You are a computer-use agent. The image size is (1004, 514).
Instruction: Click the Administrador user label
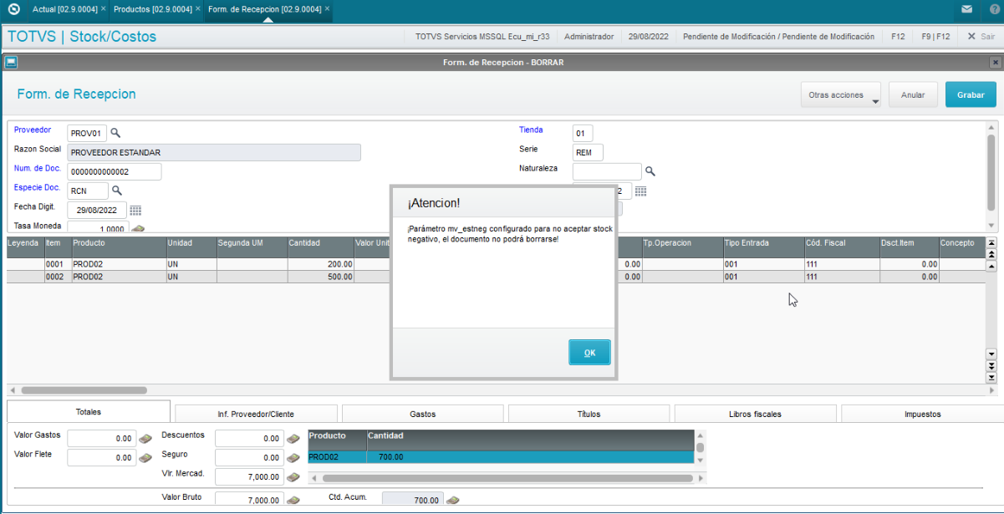(589, 37)
